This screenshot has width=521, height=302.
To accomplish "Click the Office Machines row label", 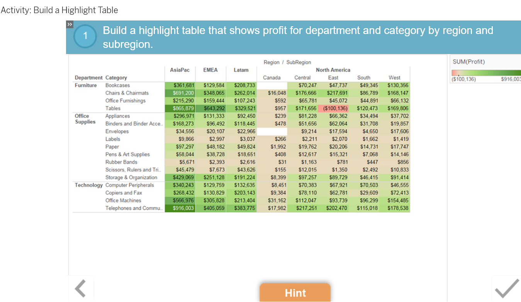I will 123,200.
